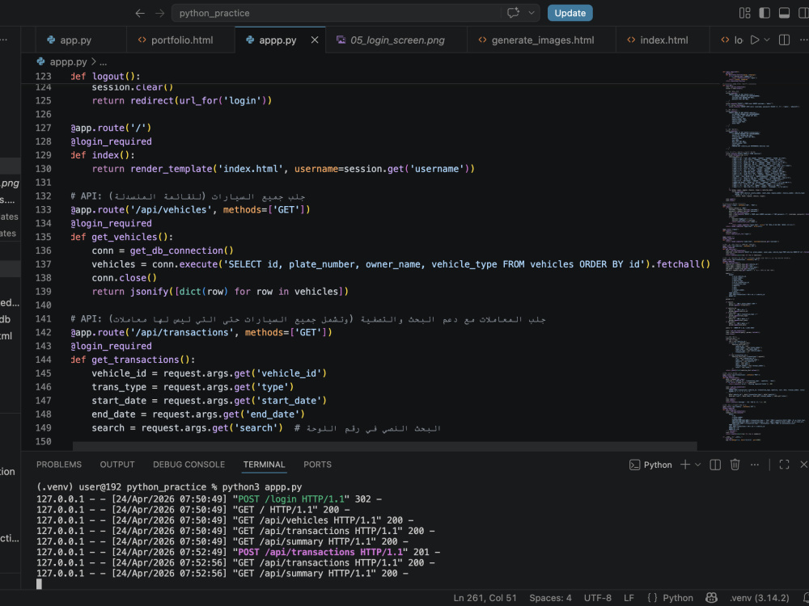Click the def get_vehicles() line
809x606 pixels.
click(121, 237)
